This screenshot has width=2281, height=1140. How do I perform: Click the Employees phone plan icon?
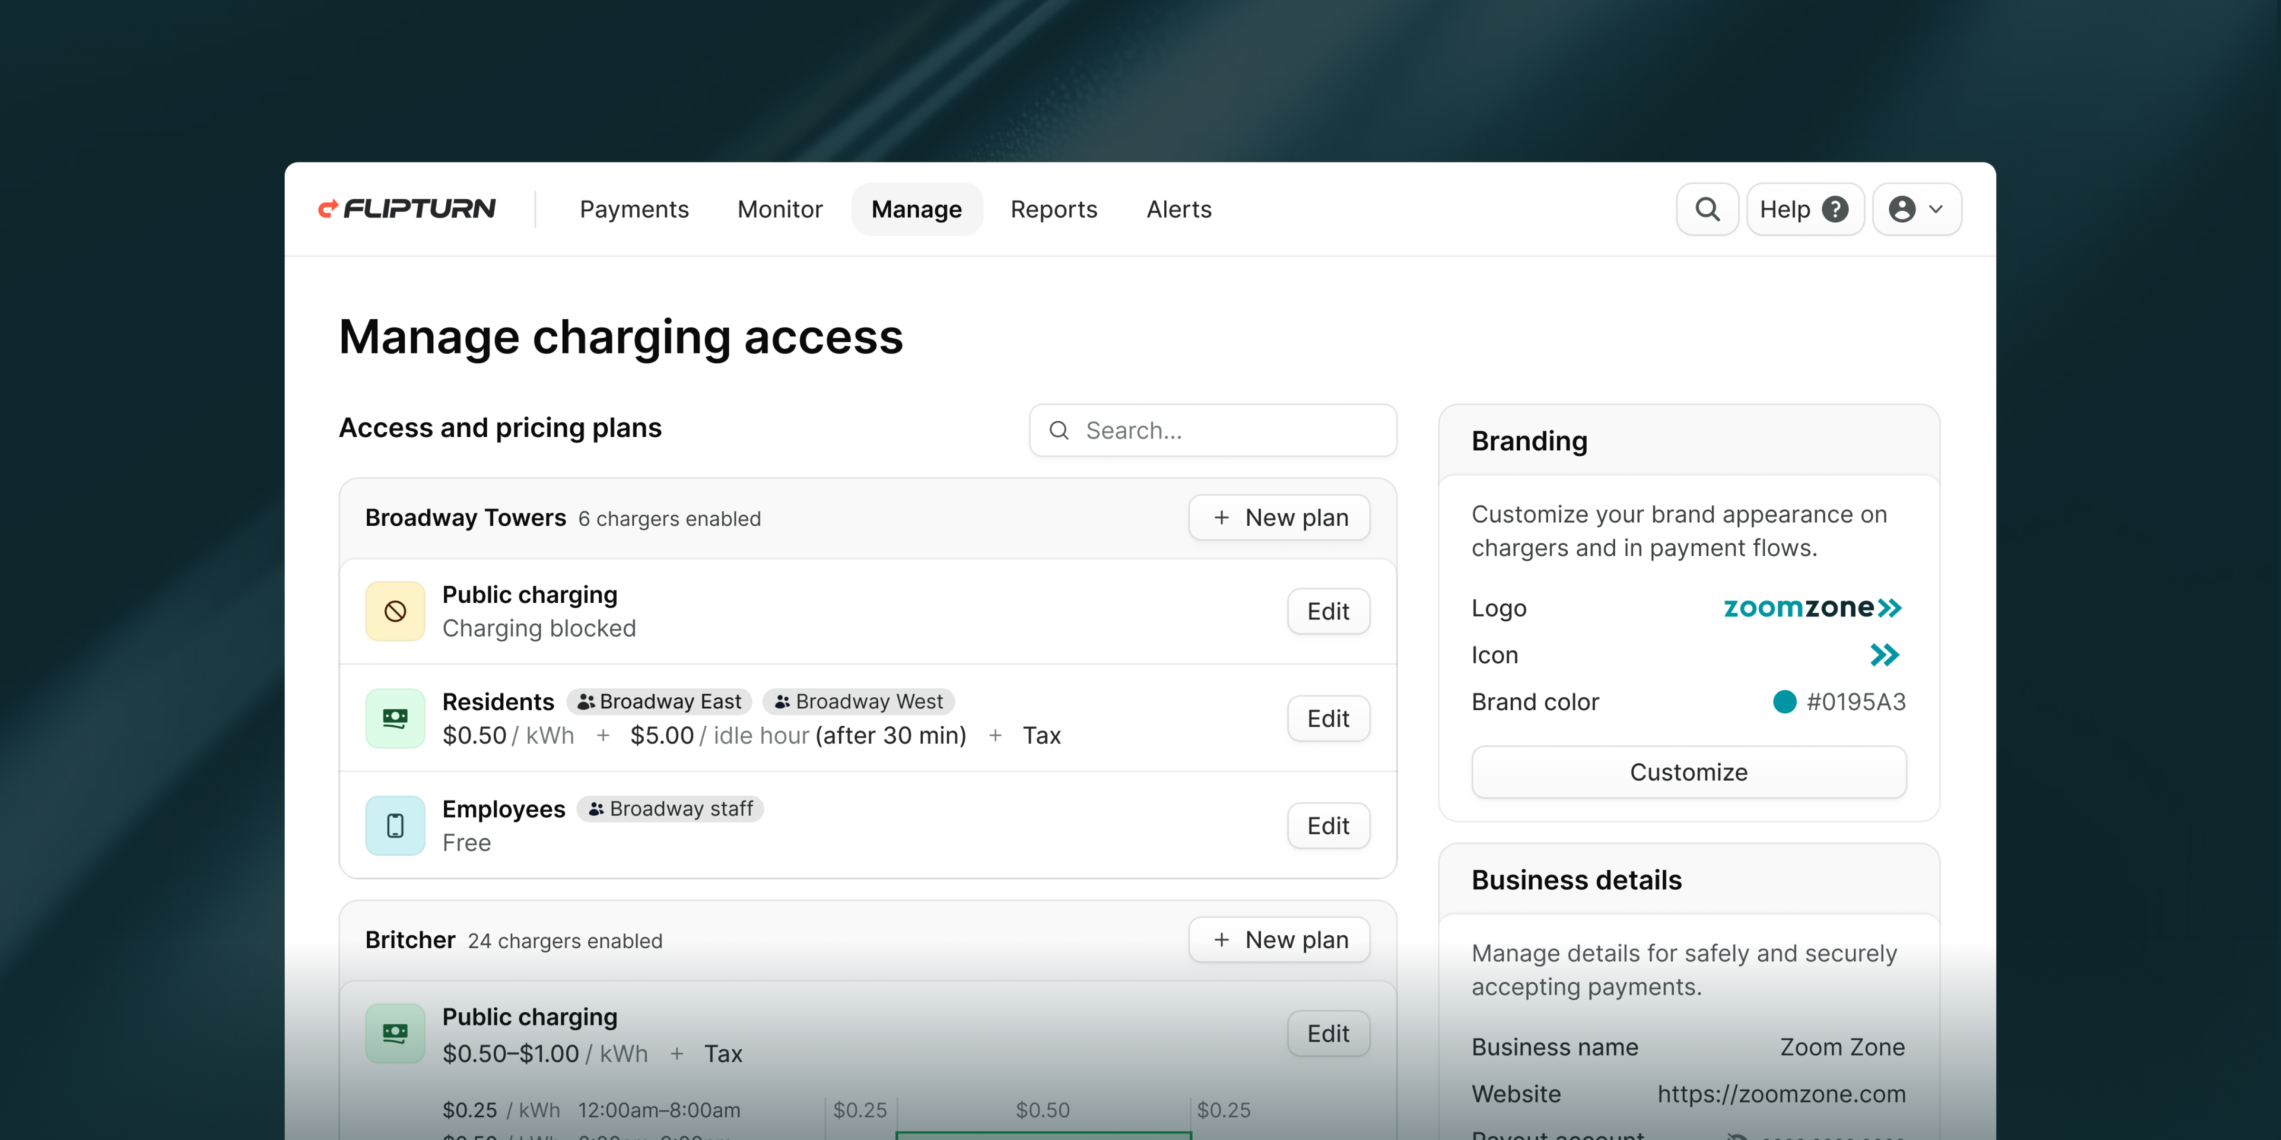(x=395, y=825)
